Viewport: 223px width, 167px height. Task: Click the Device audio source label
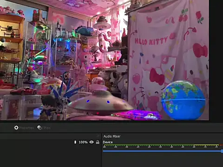pos(108,142)
